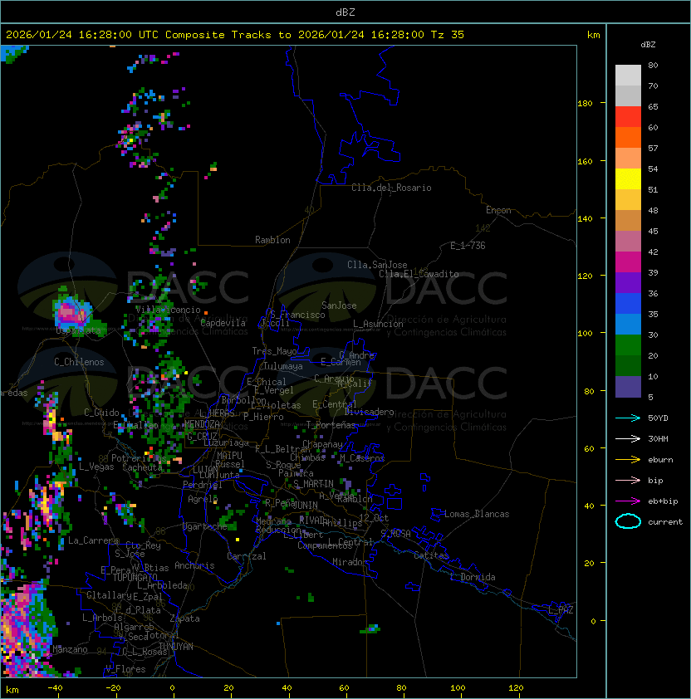691x699 pixels.
Task: Click the TUNUYAN place label
Action: click(176, 647)
